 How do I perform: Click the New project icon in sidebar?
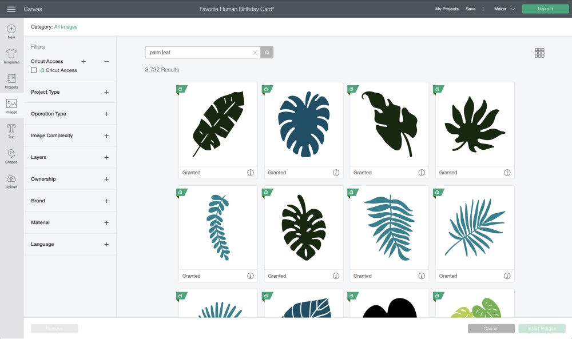click(11, 31)
